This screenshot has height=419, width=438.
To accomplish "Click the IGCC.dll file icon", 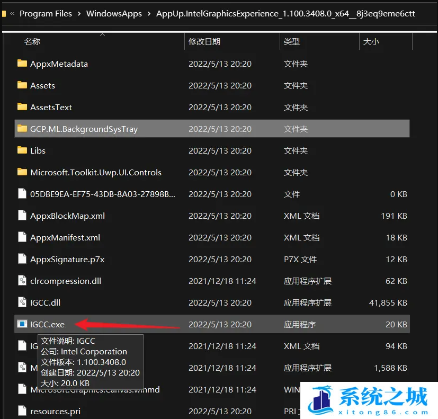I will (x=22, y=302).
